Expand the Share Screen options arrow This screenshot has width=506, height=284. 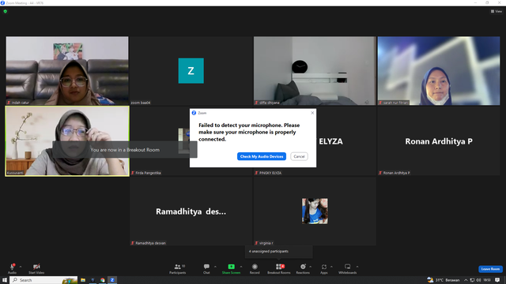pos(241,267)
